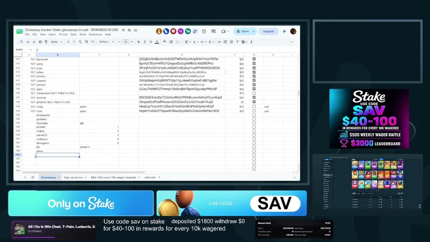Toggle the checkbox in yama row
The width and height of the screenshot is (430, 242).
click(x=254, y=64)
